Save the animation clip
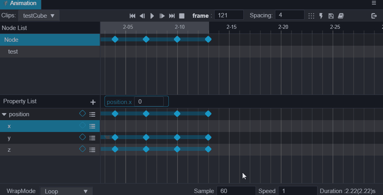This screenshot has height=195, width=383. [x=331, y=16]
